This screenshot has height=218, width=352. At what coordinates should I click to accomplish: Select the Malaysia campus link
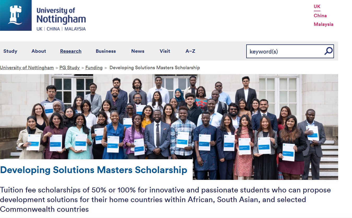324,24
